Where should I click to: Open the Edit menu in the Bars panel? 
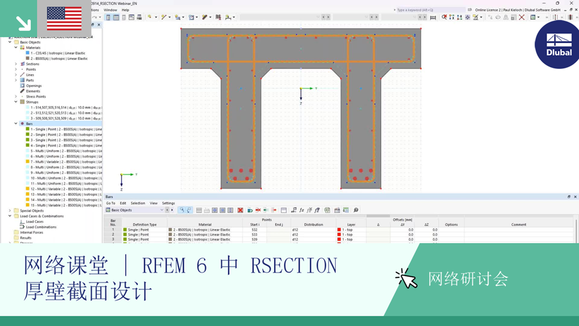tap(123, 203)
